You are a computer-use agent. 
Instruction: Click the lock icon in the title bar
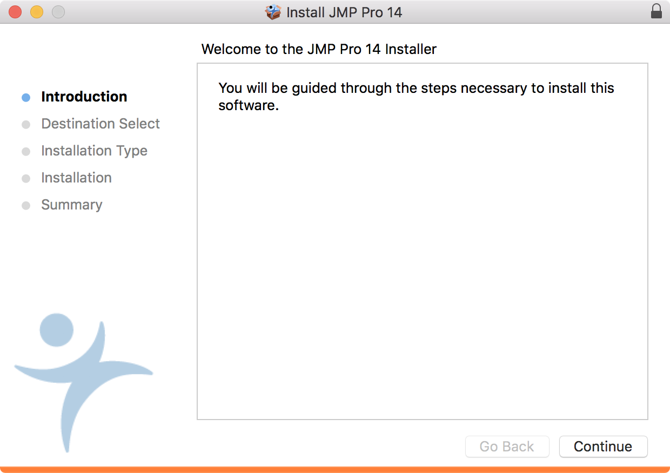(657, 11)
